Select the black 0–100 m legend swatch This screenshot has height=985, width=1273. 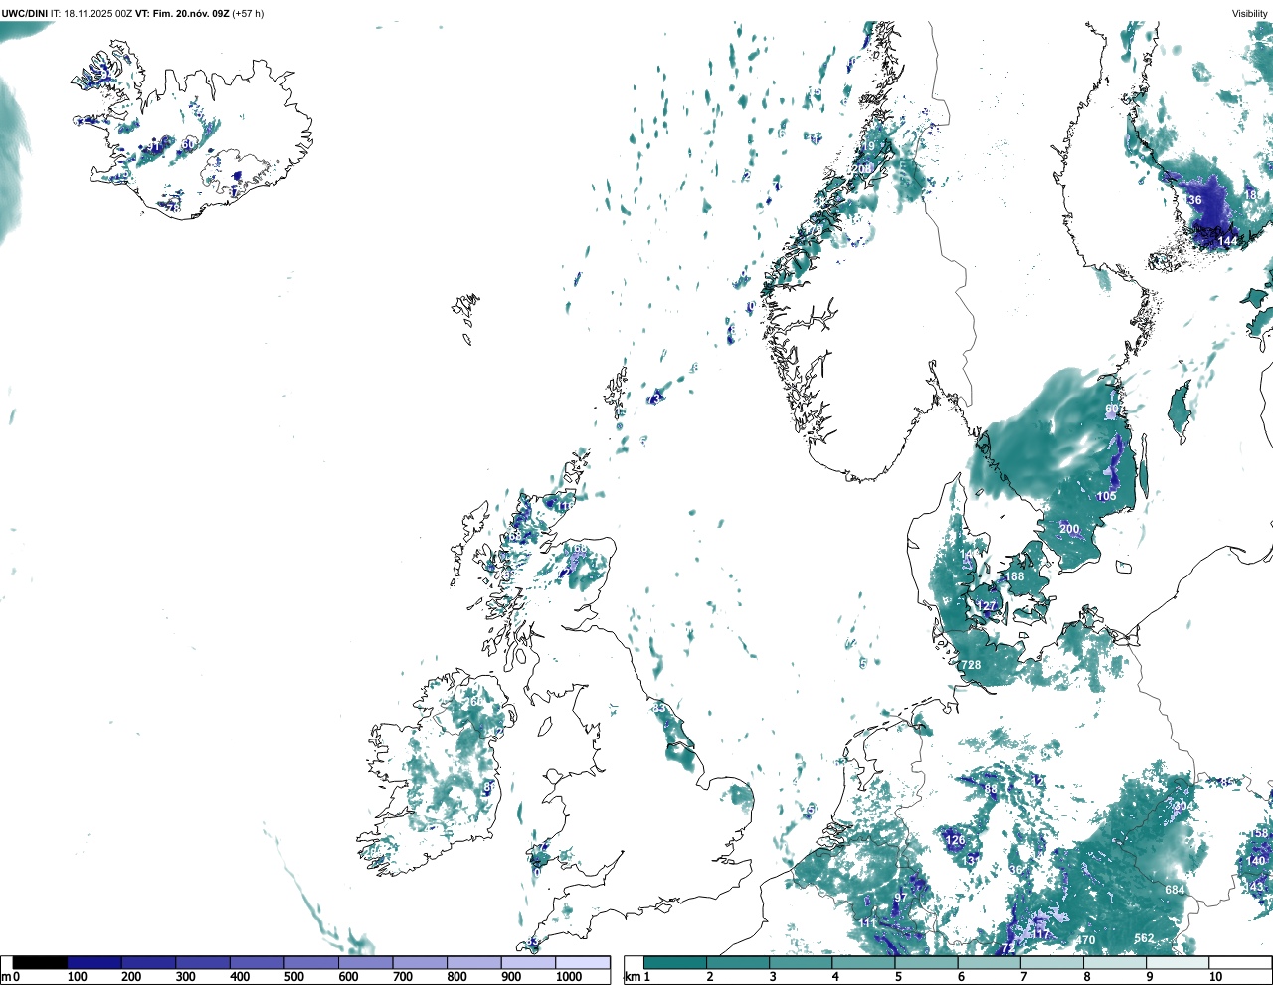[40, 962]
